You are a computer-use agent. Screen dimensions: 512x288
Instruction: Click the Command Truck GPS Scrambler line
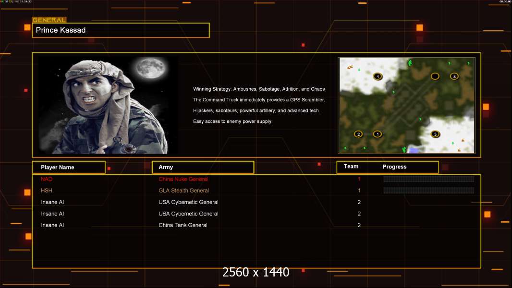click(259, 100)
